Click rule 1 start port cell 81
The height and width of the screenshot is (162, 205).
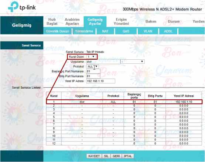[x=134, y=102]
